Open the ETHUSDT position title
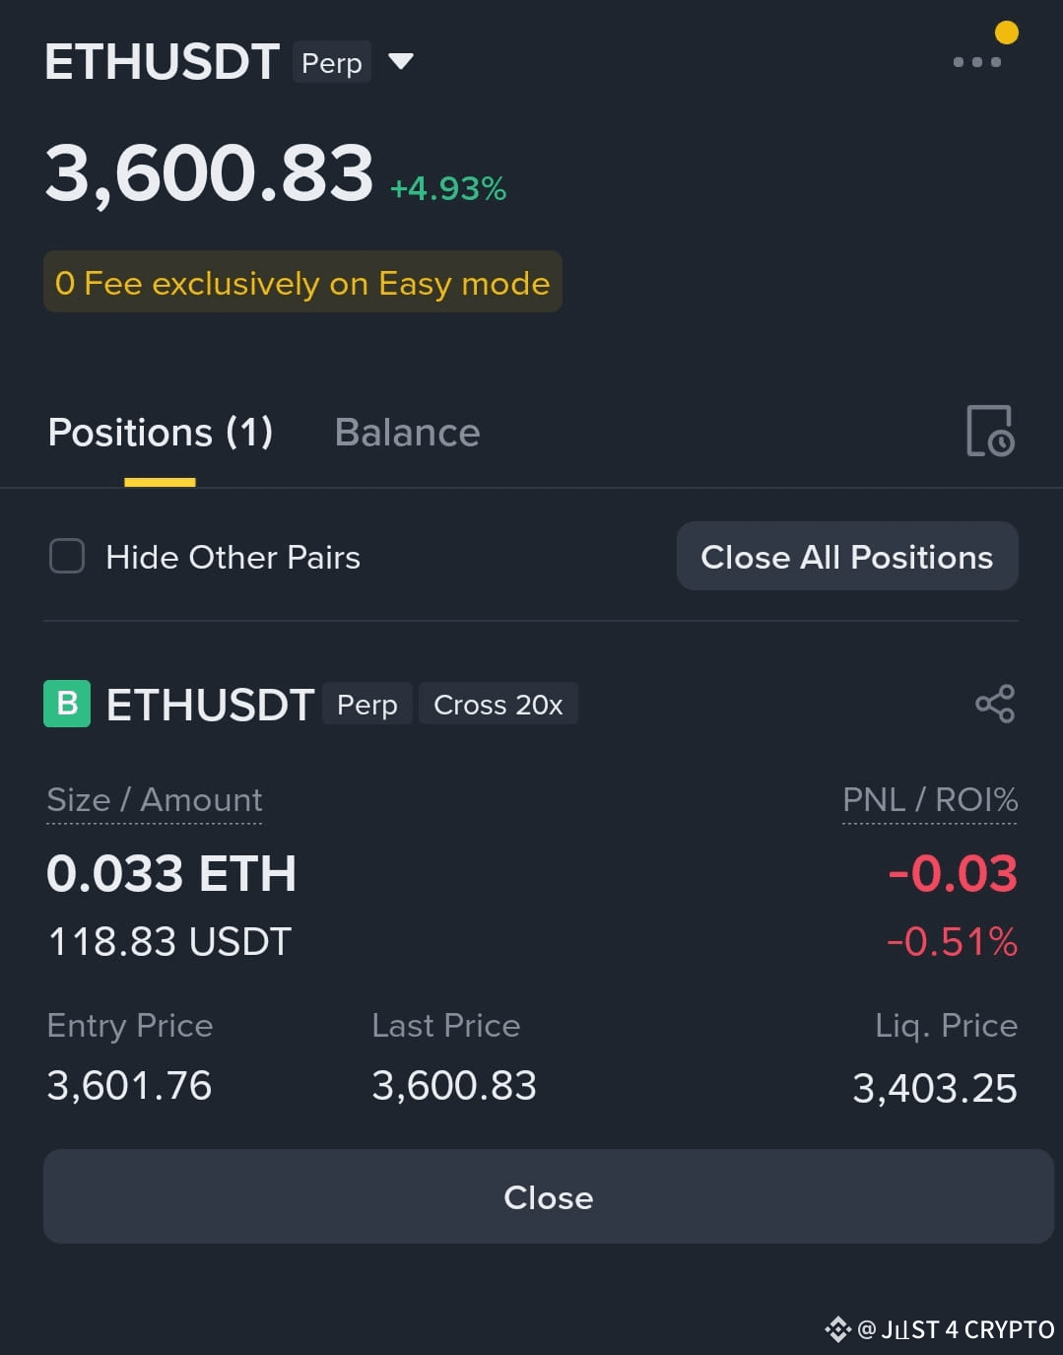 (210, 705)
